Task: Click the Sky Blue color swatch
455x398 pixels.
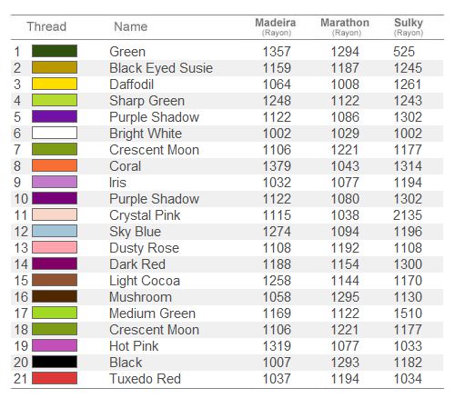Action: 55,231
